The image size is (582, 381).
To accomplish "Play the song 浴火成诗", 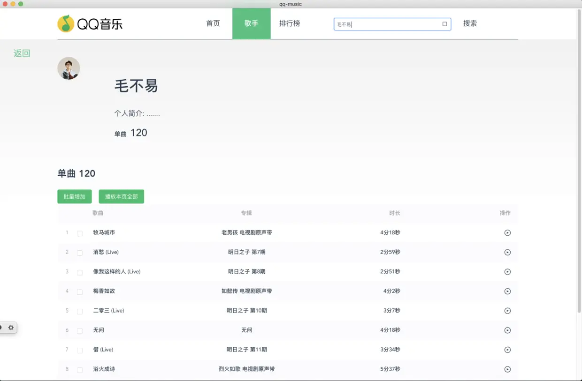I will (507, 369).
